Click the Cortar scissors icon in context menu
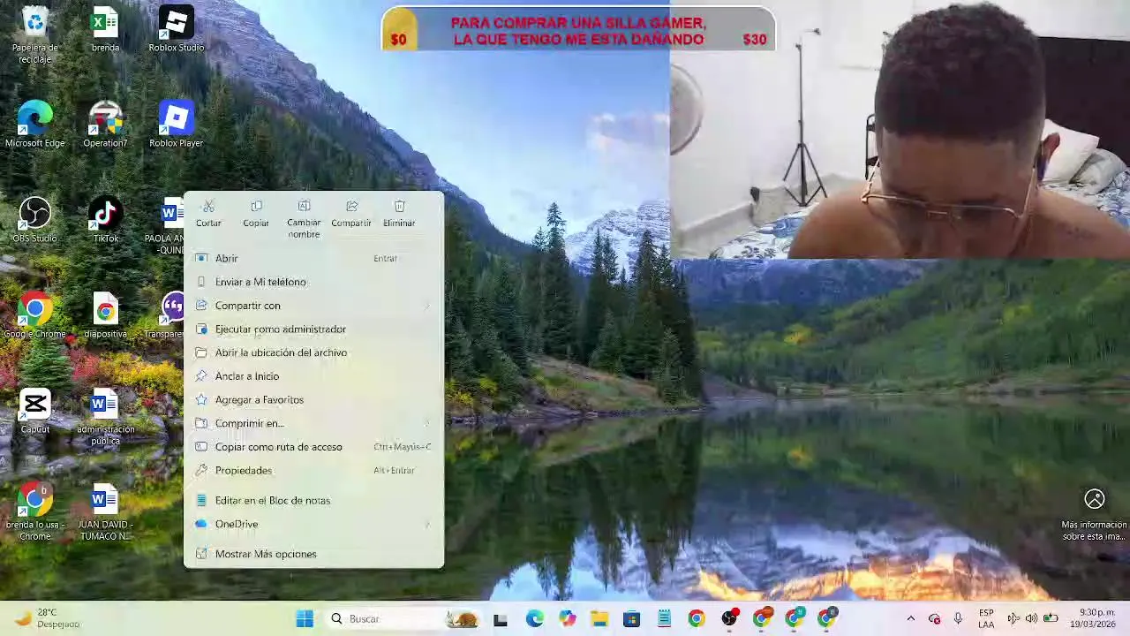This screenshot has height=636, width=1130. (208, 207)
